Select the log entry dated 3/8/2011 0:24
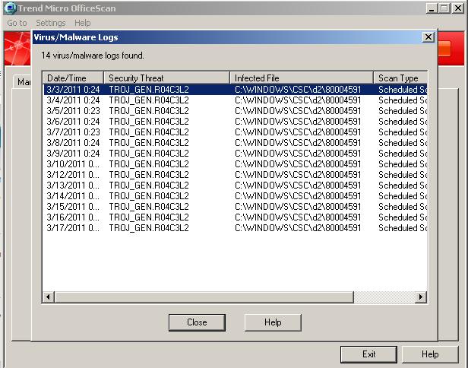Screen dimensions: 468x368 click(236, 143)
